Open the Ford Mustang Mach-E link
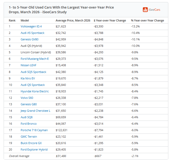 click(35, 59)
